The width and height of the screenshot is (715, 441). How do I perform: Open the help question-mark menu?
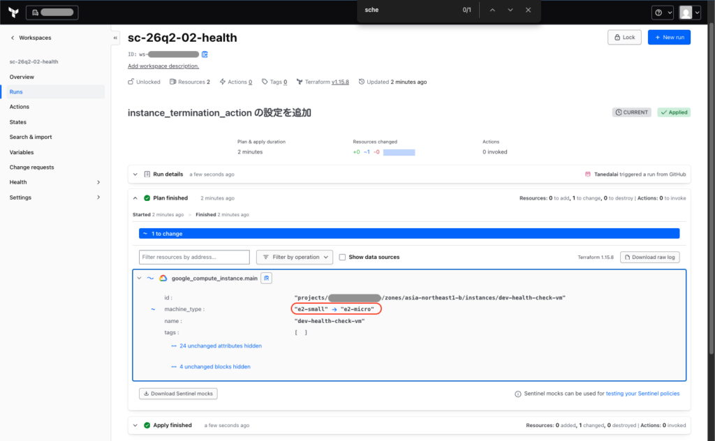(x=662, y=13)
